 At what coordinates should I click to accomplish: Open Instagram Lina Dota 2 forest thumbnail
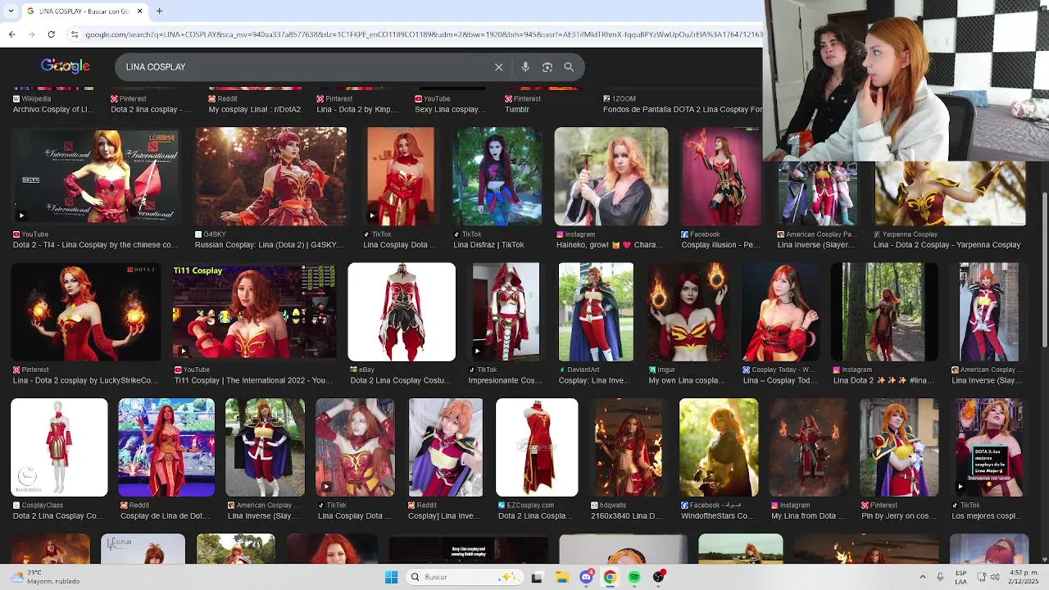tap(885, 312)
